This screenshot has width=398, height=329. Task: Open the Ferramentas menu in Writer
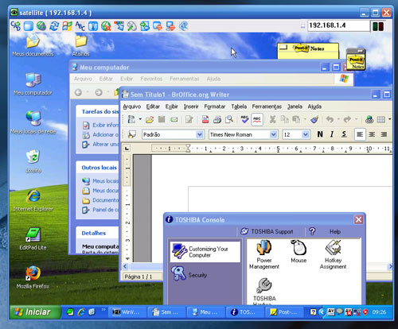[x=267, y=106]
